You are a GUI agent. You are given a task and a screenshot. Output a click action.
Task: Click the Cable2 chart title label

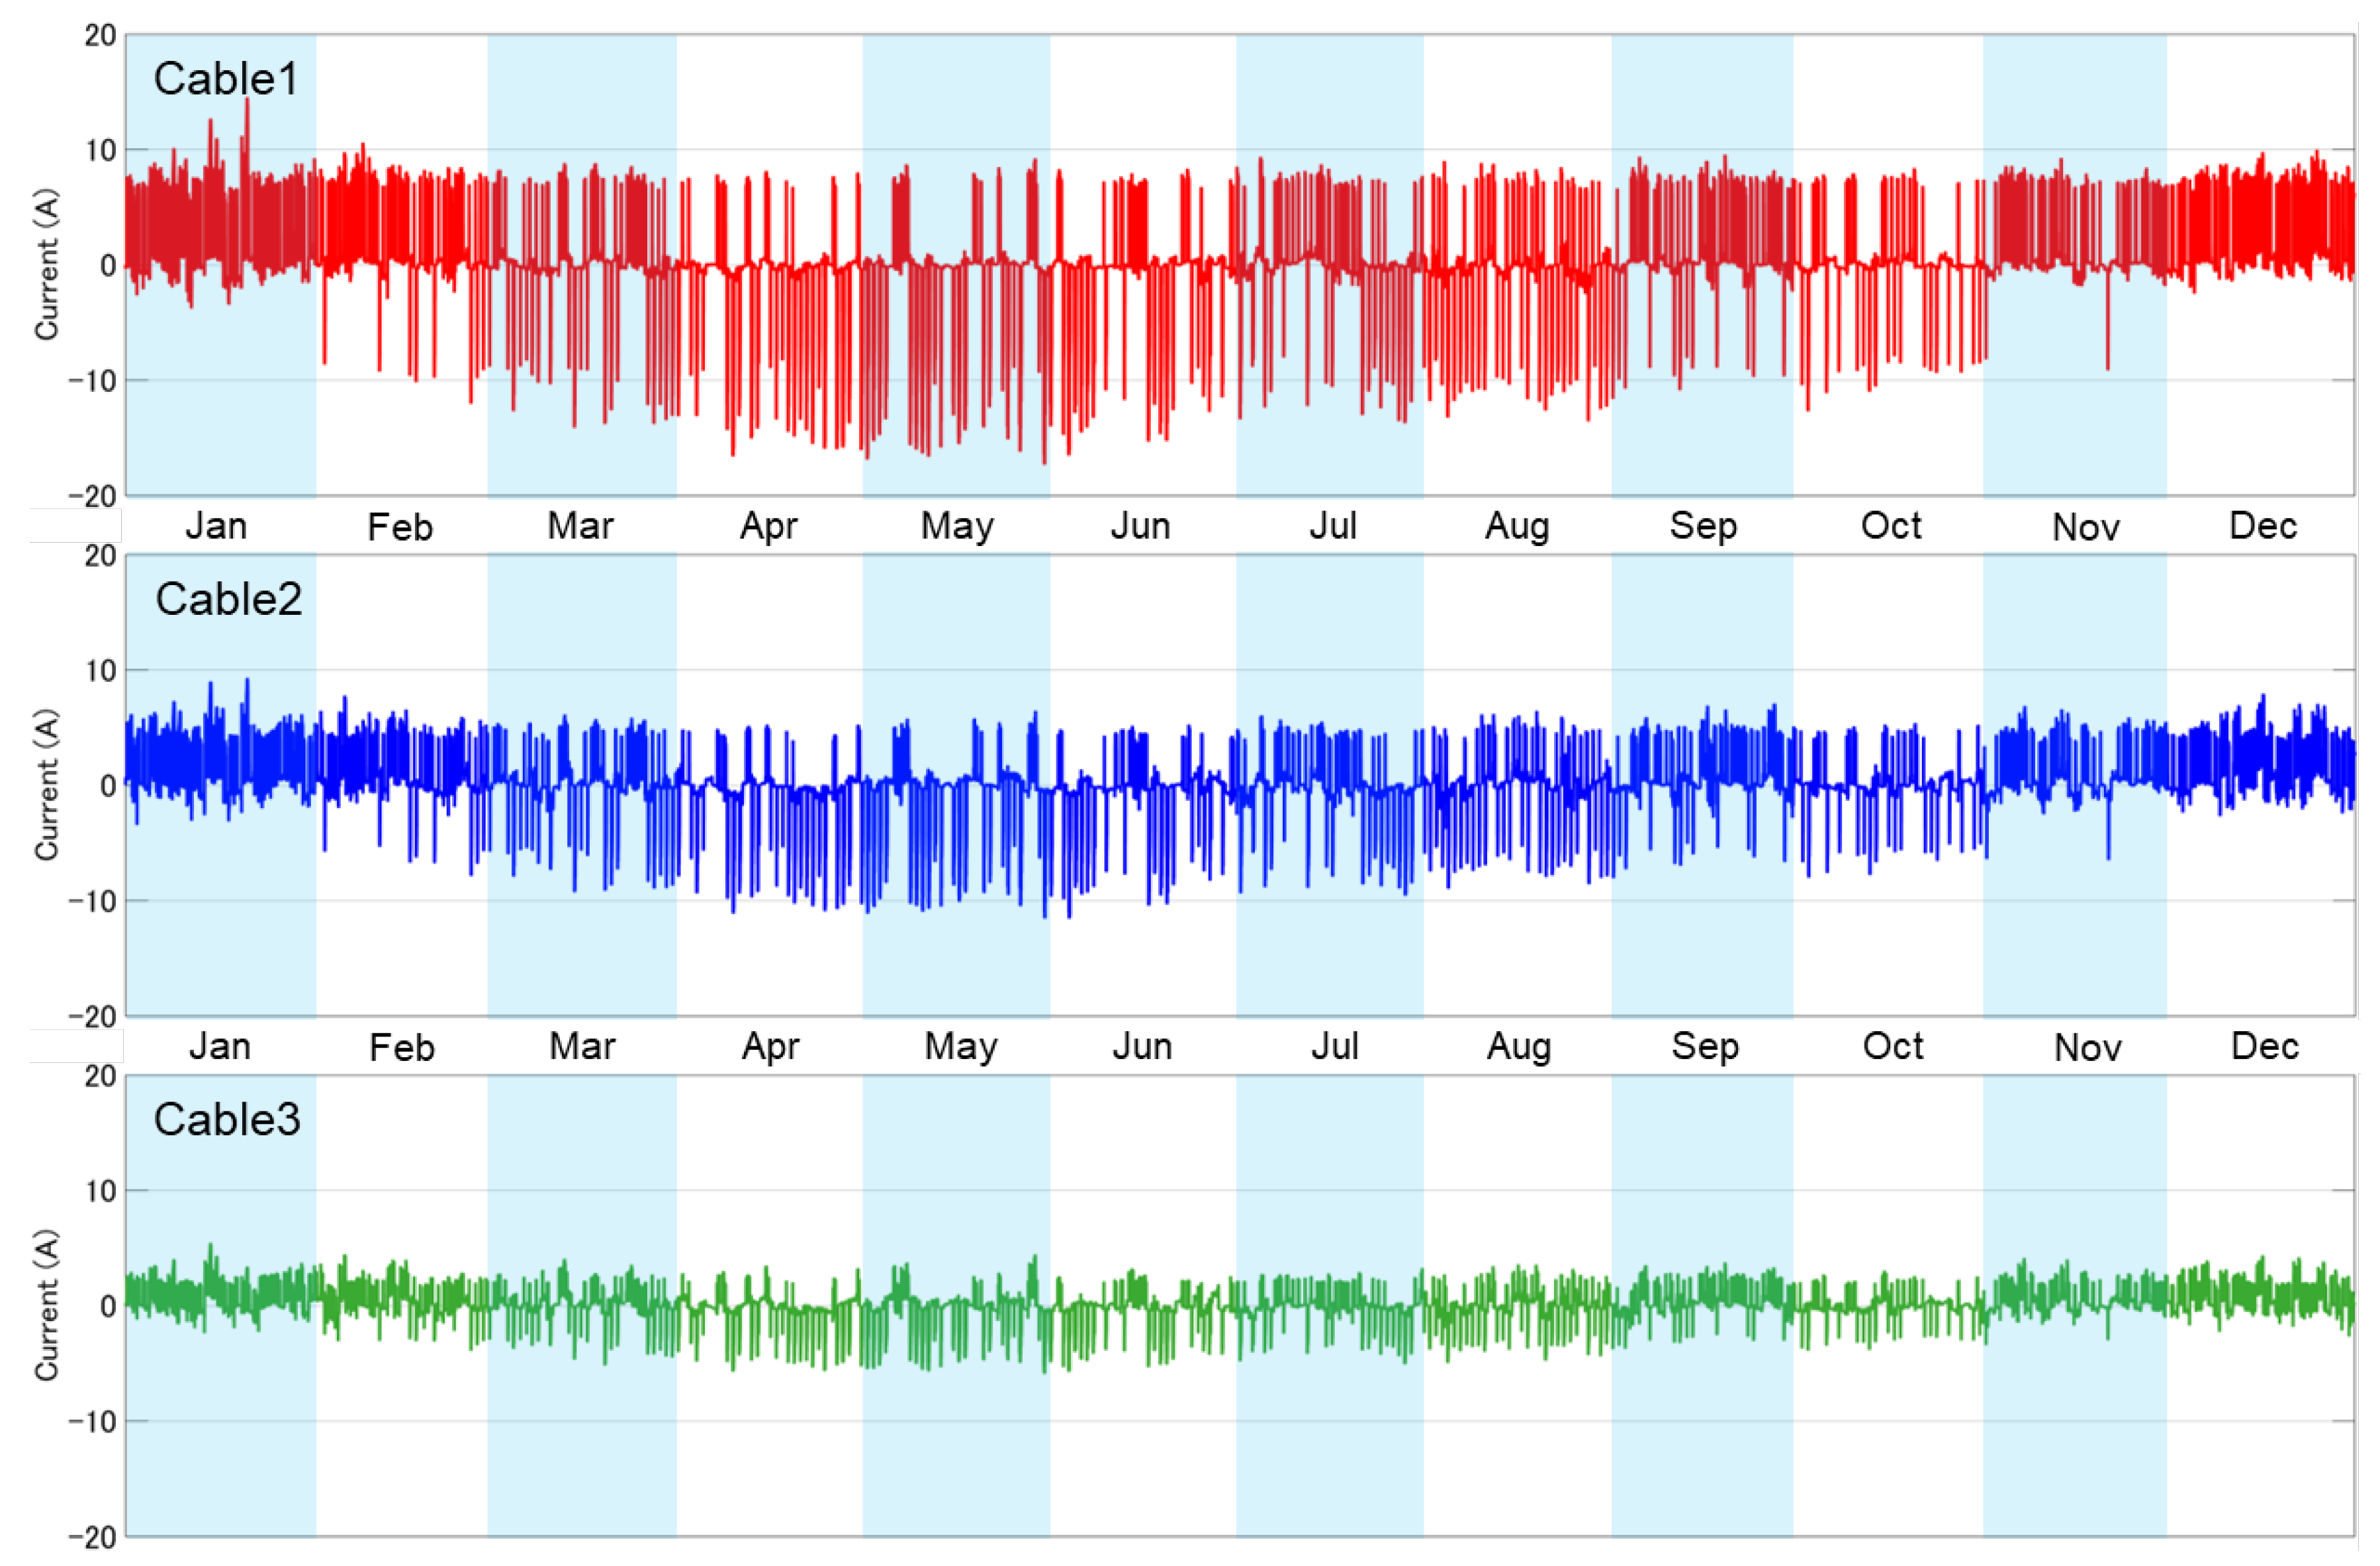228,599
